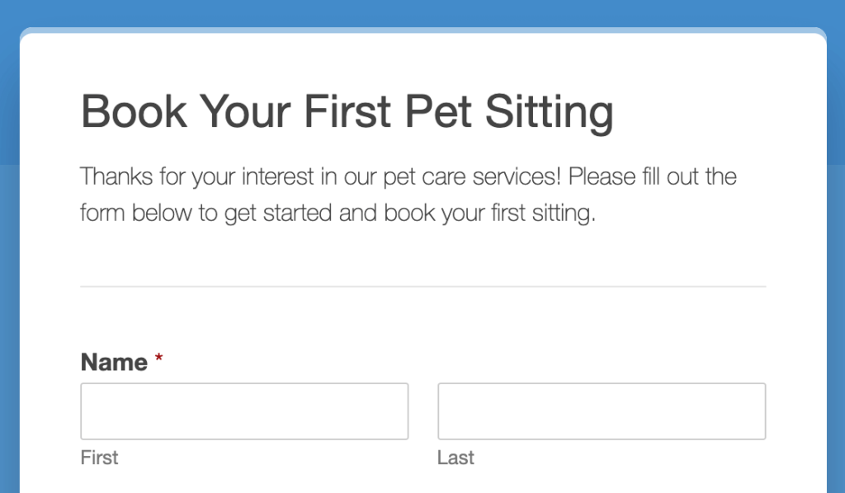Click the horizontal divider line below the description
Screen dimensions: 845x493
422,286
